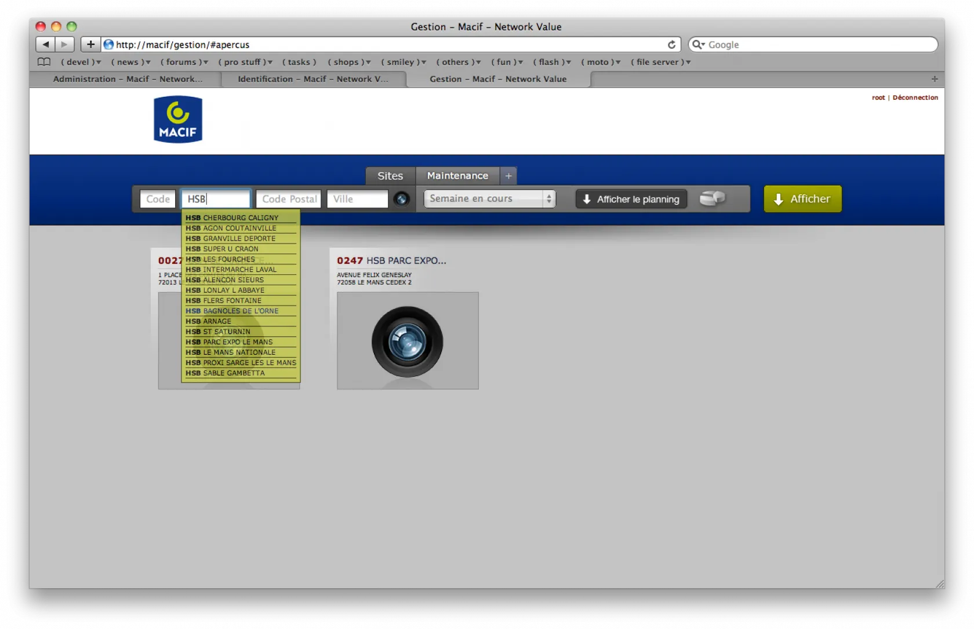The image size is (974, 629).
Task: Click the camera thumbnail for site 0247
Action: pos(408,341)
